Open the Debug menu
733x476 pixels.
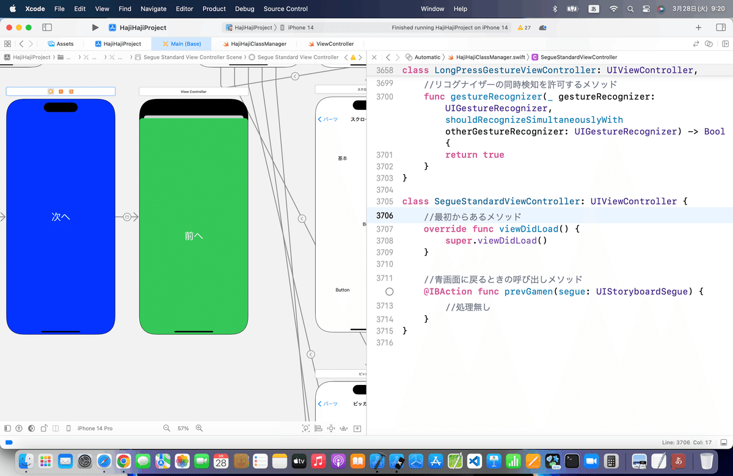click(245, 9)
